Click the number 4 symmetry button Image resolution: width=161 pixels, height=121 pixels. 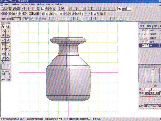(x=86, y=13)
